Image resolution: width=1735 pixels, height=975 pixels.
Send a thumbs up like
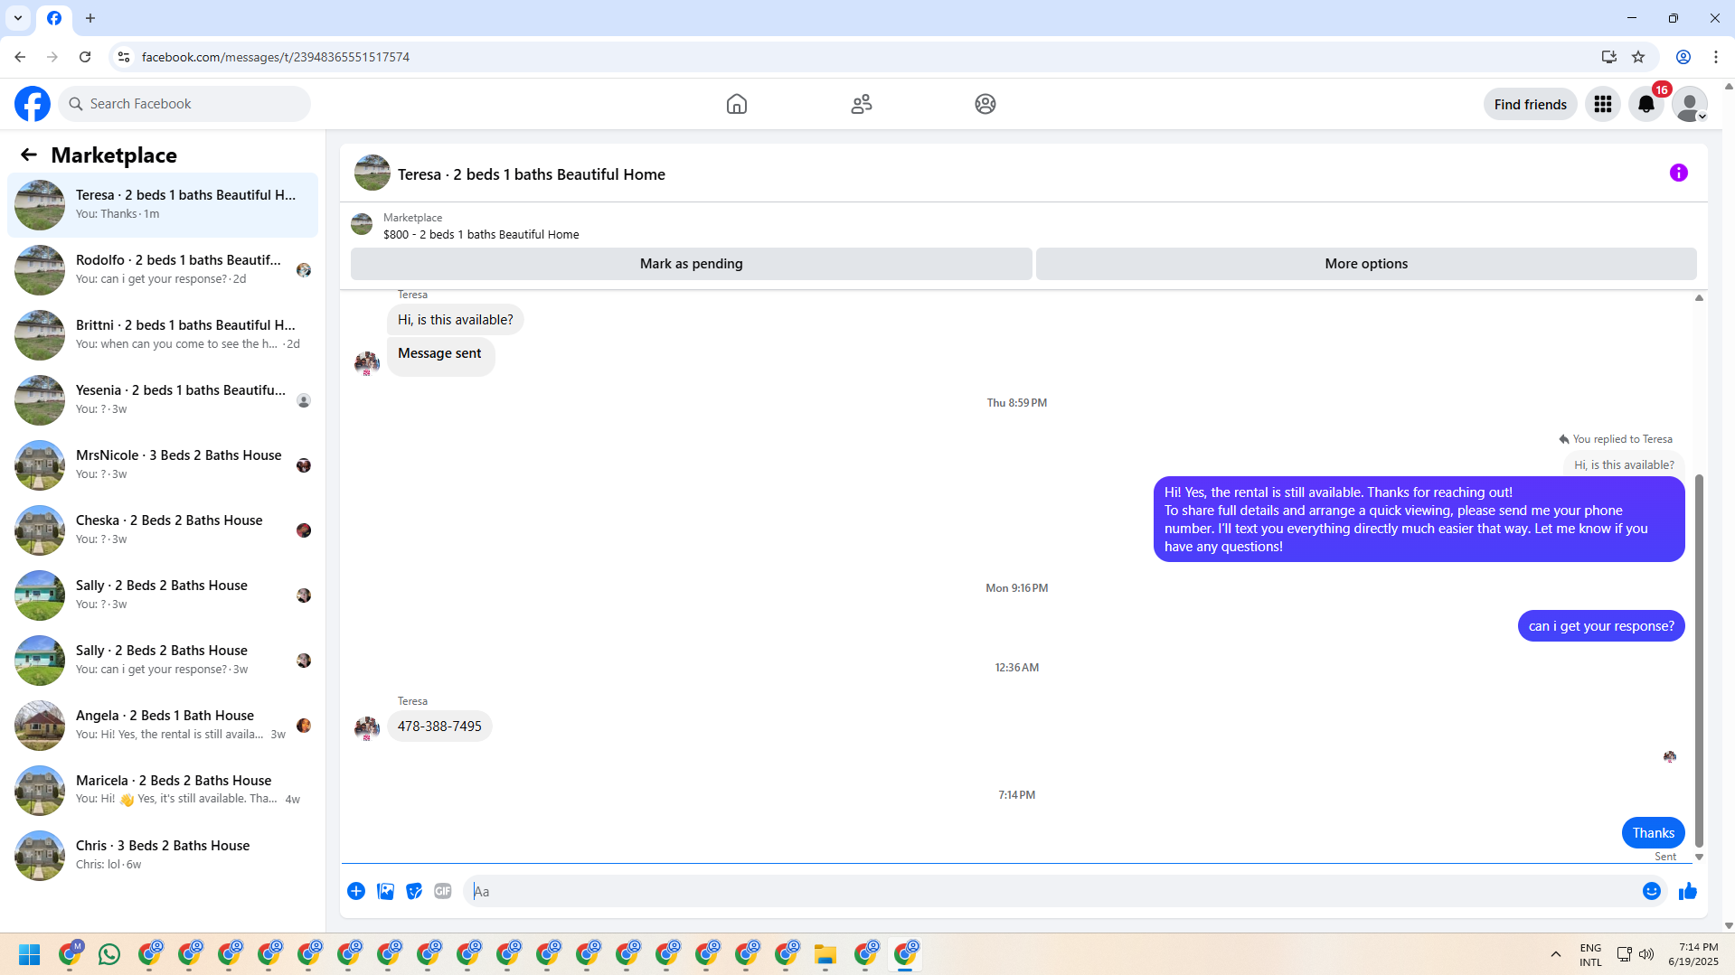1688,891
